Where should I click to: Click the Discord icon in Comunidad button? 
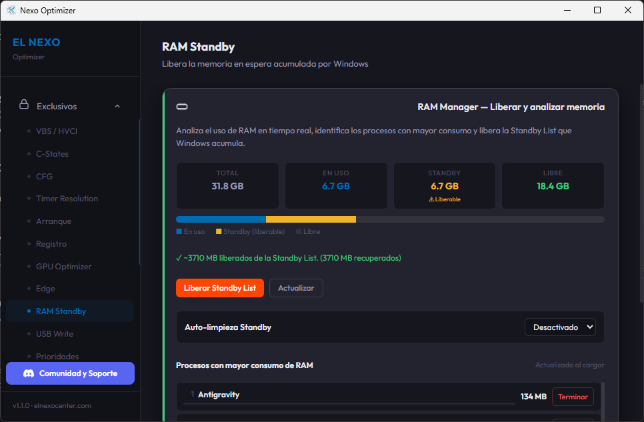coord(29,373)
